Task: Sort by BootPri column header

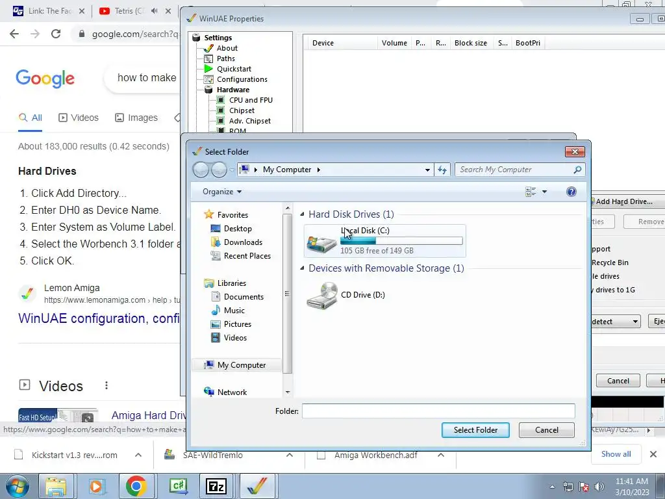Action: pos(527,43)
